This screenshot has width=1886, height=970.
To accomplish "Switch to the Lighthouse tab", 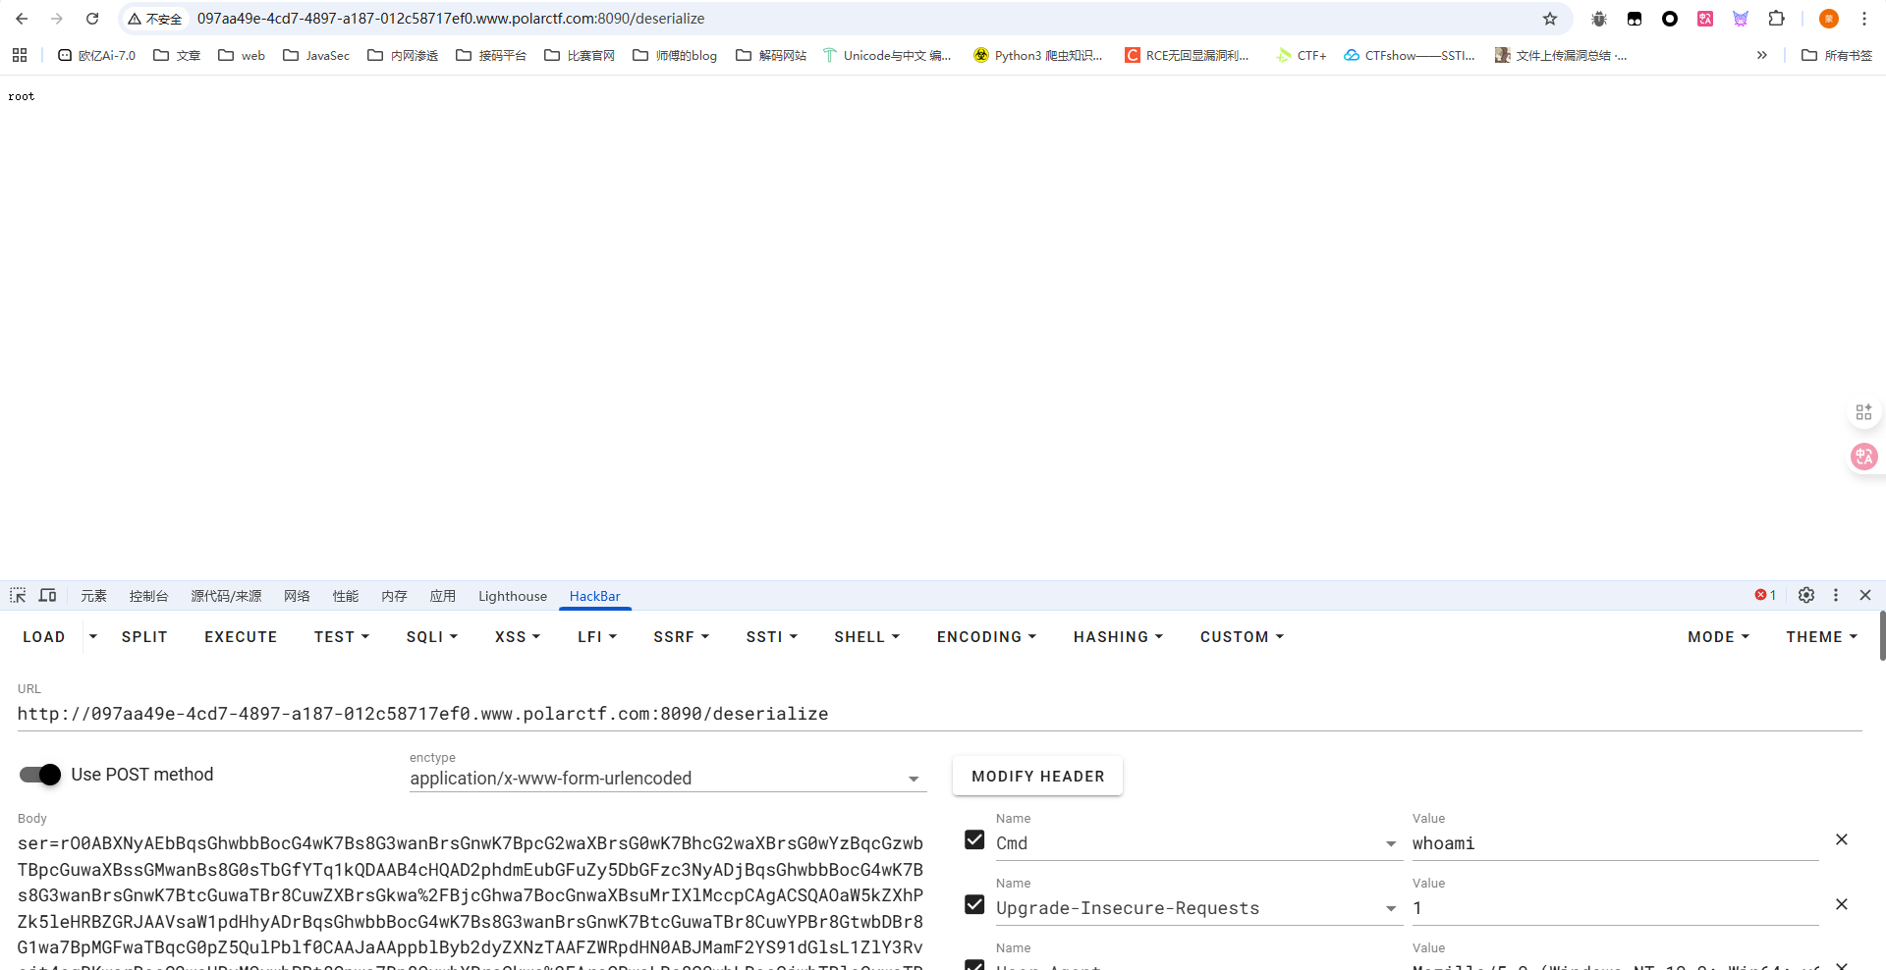I will (512, 596).
